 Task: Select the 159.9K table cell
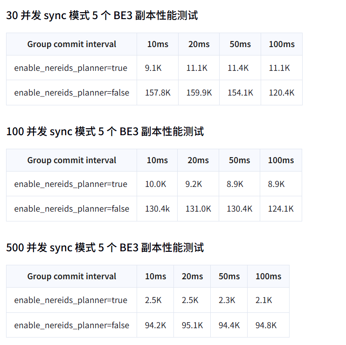[x=199, y=93]
